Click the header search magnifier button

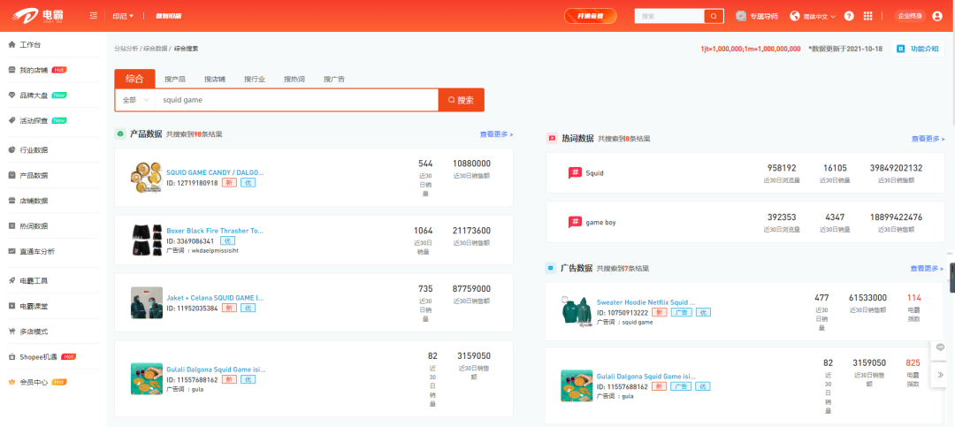pos(714,16)
